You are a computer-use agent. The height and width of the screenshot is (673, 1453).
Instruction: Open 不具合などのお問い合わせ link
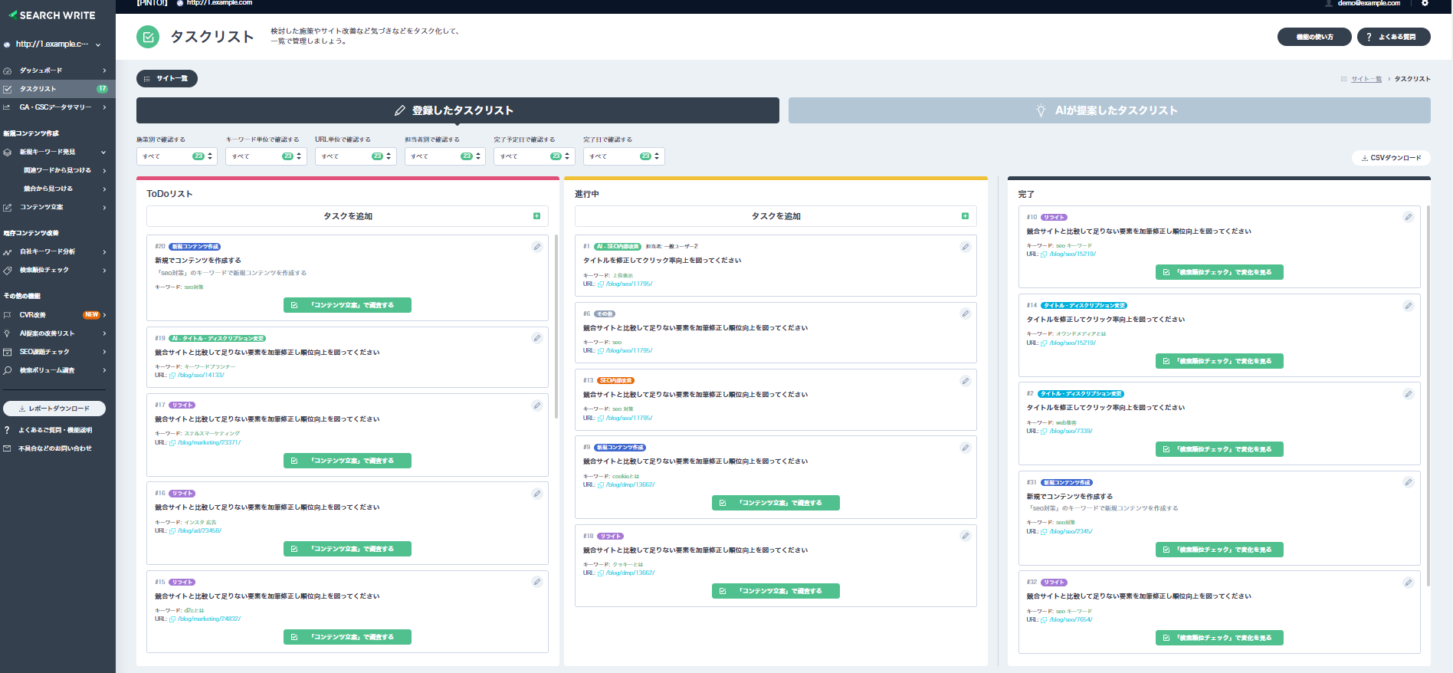pyautogui.click(x=55, y=448)
